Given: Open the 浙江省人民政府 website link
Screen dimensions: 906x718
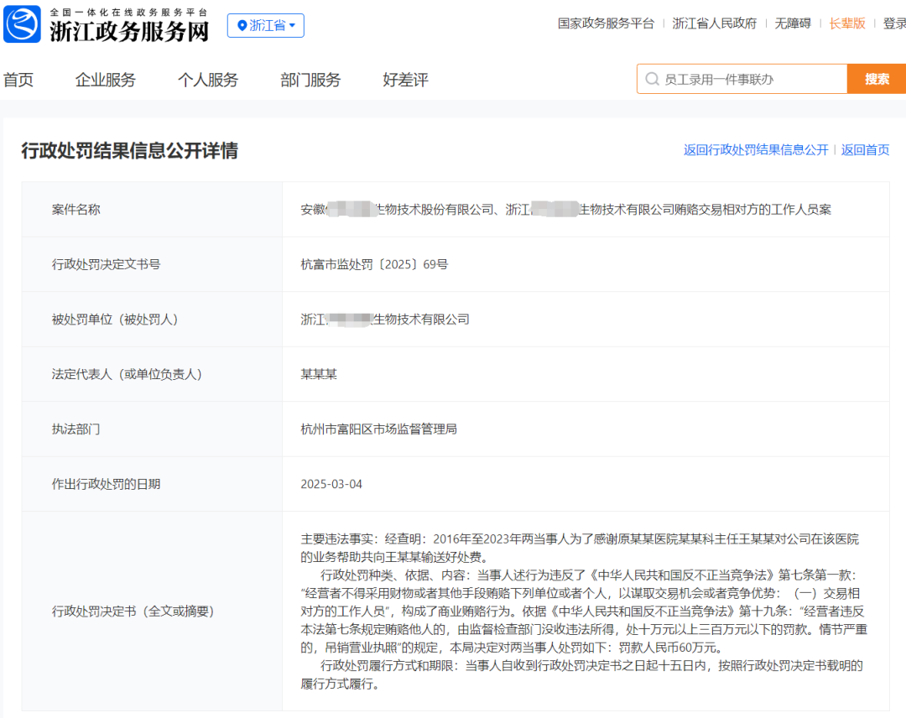Looking at the screenshot, I should pos(713,23).
